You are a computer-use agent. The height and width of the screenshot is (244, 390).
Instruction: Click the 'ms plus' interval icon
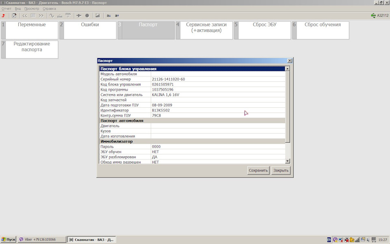(x=68, y=15)
